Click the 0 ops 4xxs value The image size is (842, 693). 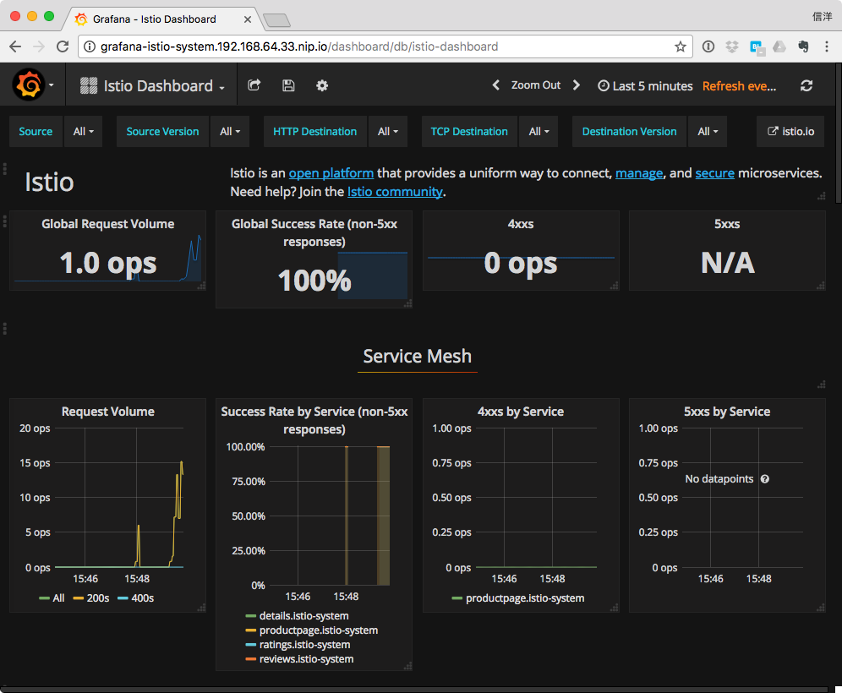(521, 263)
